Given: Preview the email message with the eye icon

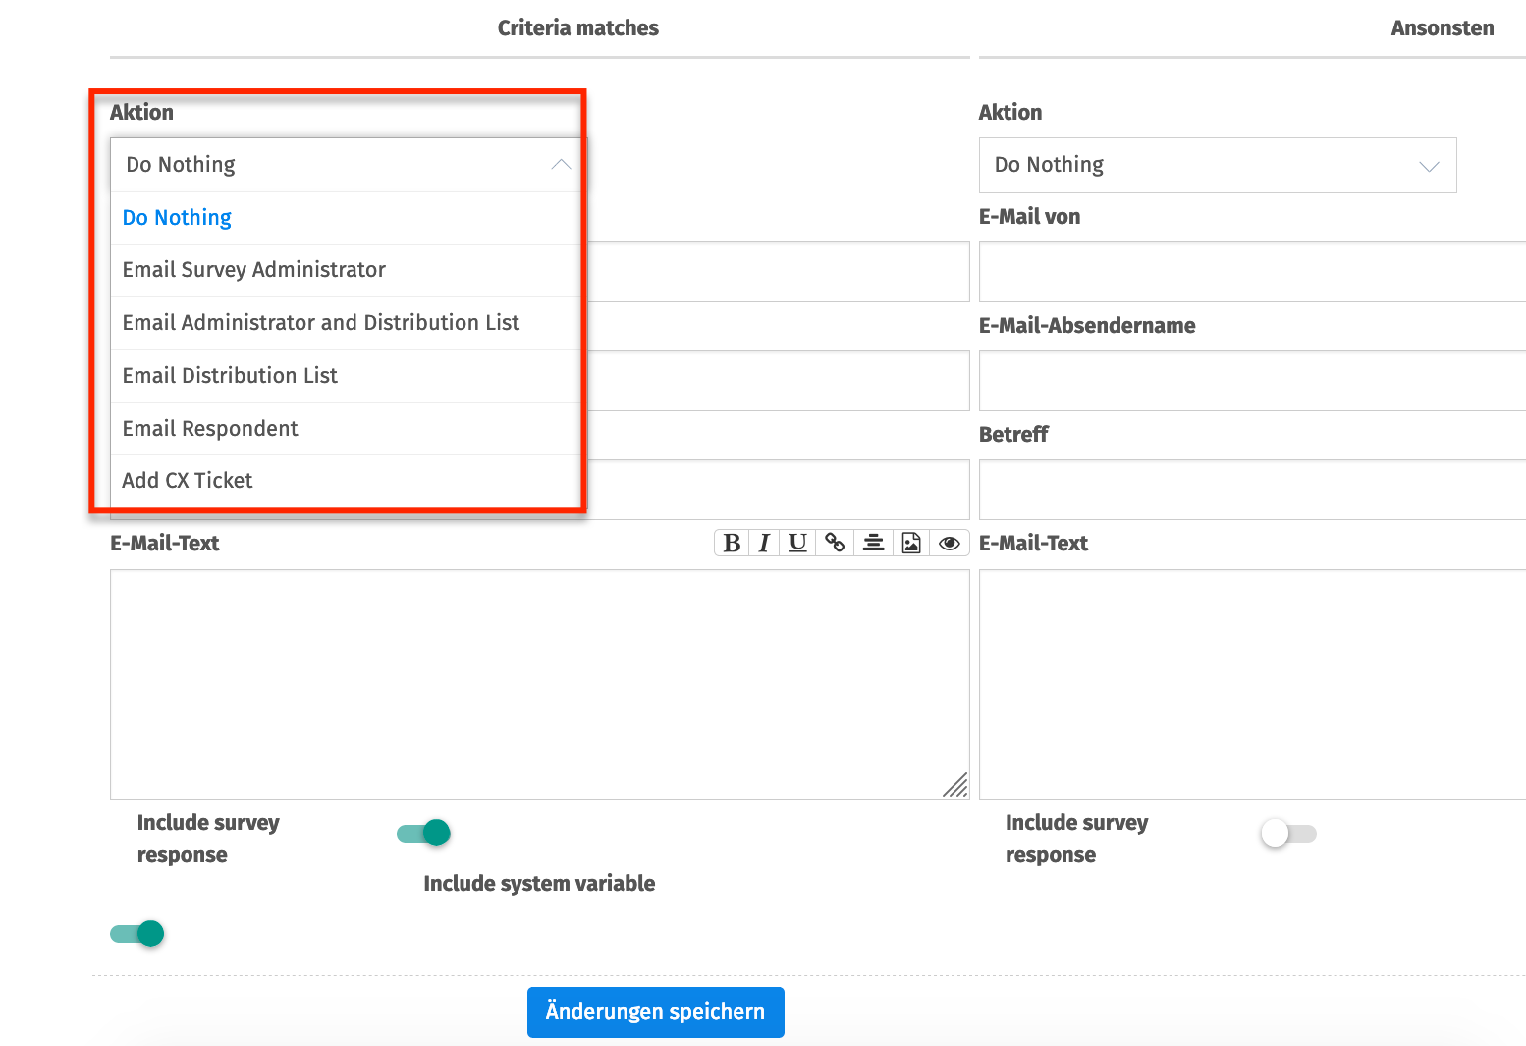Looking at the screenshot, I should 949,543.
